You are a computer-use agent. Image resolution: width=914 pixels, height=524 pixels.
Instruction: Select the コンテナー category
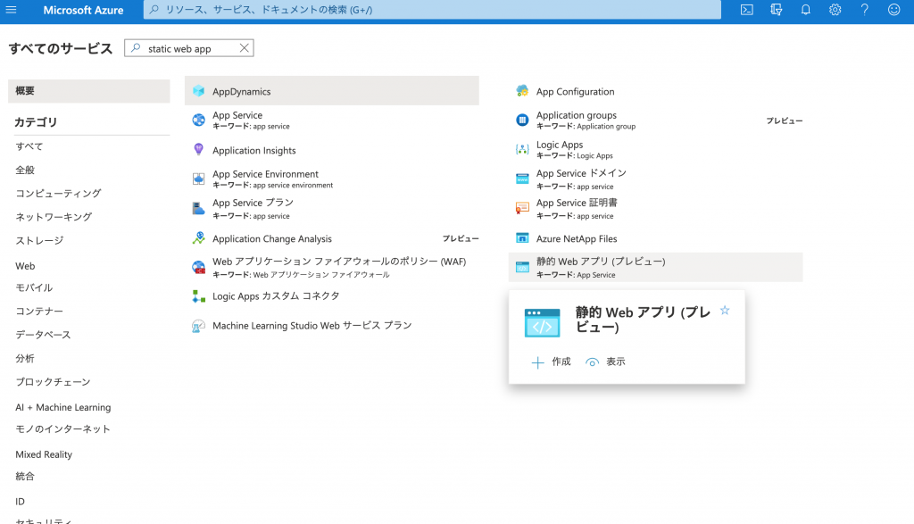click(x=39, y=311)
